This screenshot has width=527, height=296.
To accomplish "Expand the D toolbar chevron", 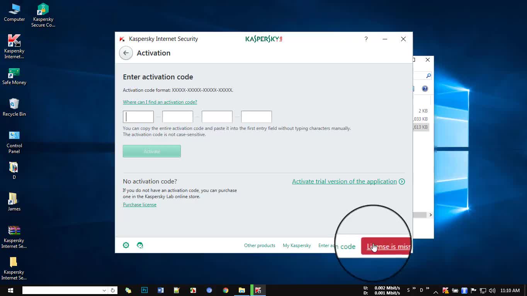I will [x=427, y=289].
